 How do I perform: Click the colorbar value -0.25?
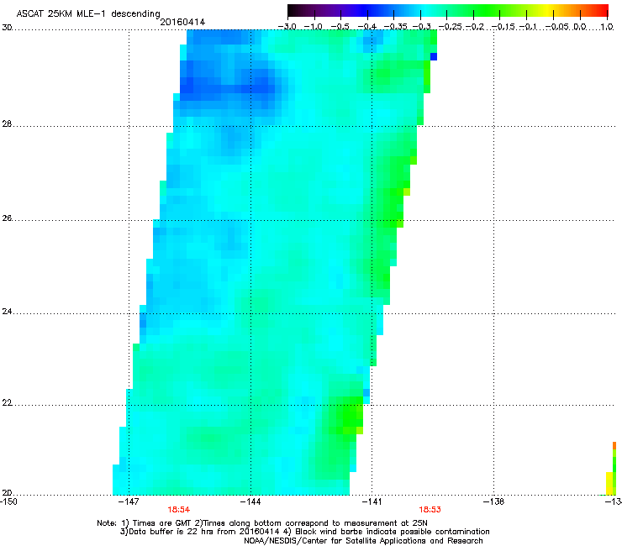pyautogui.click(x=451, y=27)
